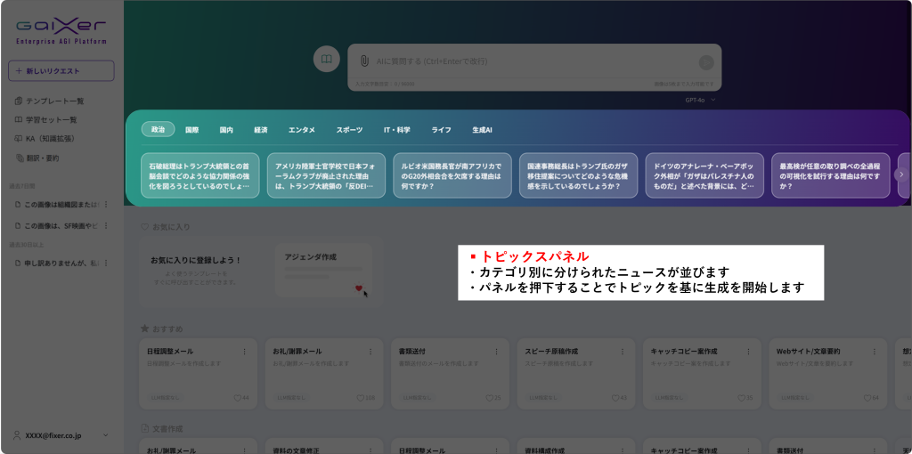Open the 石破総理 Trump summit topic panel
The image size is (912, 454).
[x=199, y=175]
